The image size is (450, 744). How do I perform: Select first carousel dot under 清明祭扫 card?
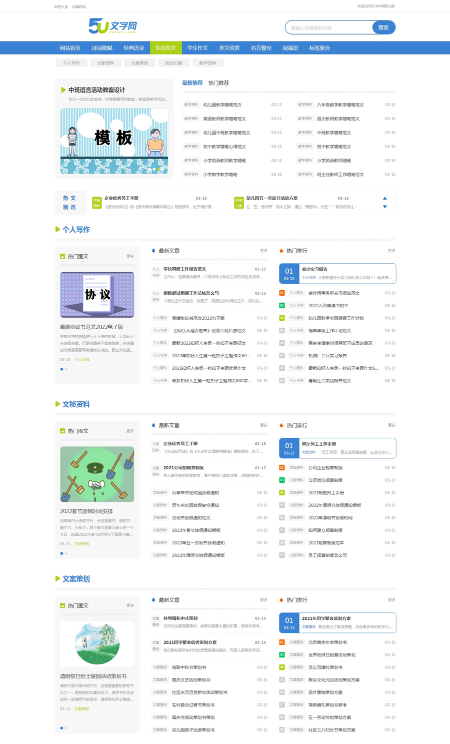61,728
